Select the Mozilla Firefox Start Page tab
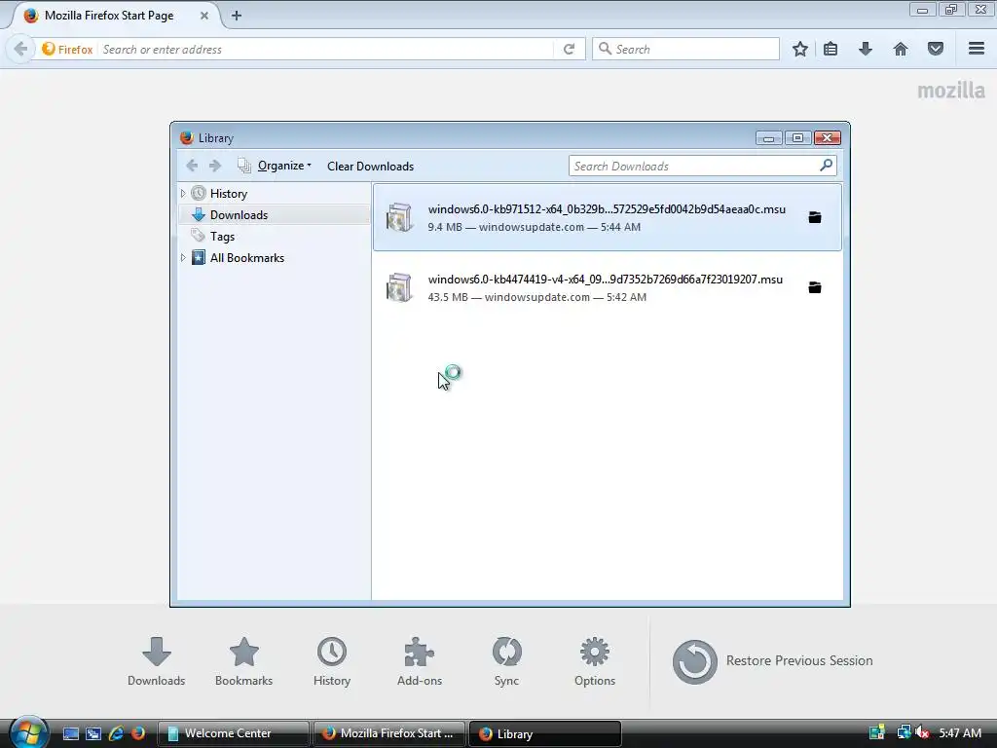This screenshot has height=748, width=997. pos(116,16)
